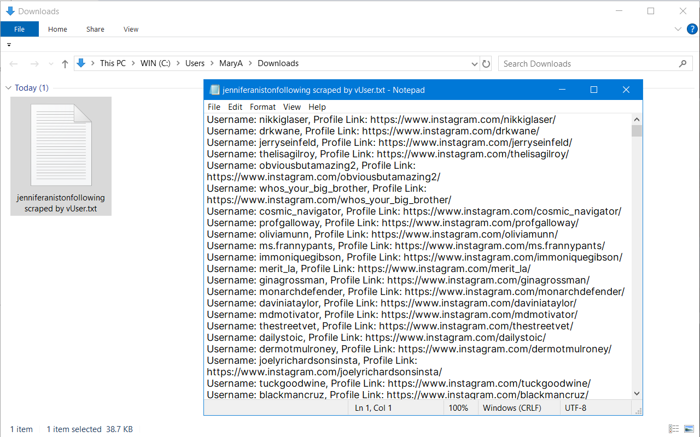Screen dimensions: 700x437
Task: Click the line with username merit_la
Action: click(x=369, y=269)
